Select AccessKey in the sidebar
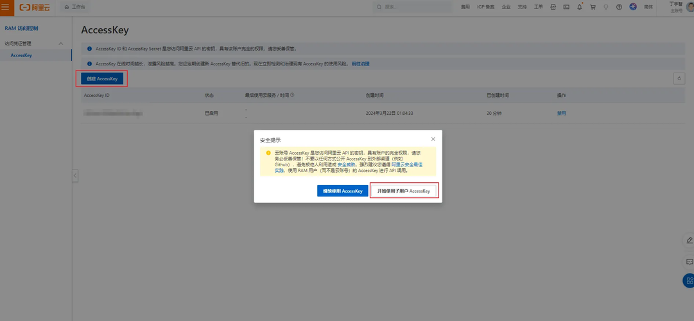 point(21,55)
